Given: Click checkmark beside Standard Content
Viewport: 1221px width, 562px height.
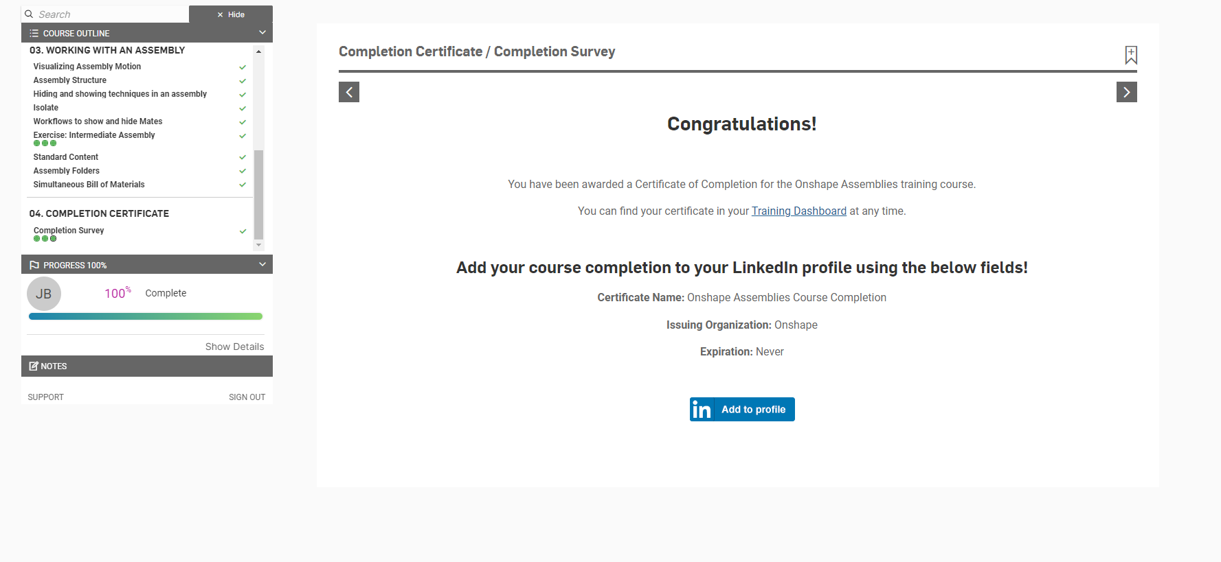Looking at the screenshot, I should (243, 157).
